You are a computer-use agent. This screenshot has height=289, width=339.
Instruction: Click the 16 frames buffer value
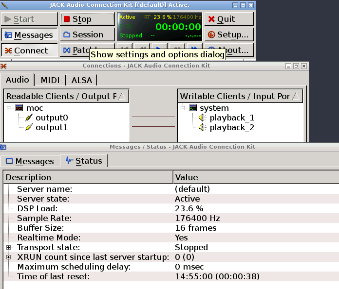pyautogui.click(x=196, y=228)
